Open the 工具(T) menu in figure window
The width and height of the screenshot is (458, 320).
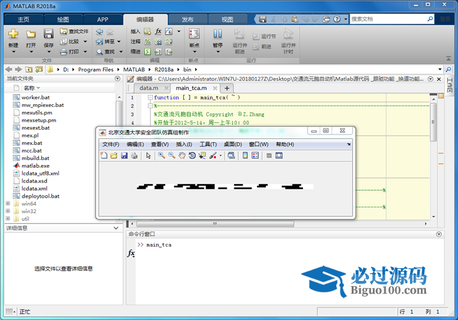click(208, 145)
